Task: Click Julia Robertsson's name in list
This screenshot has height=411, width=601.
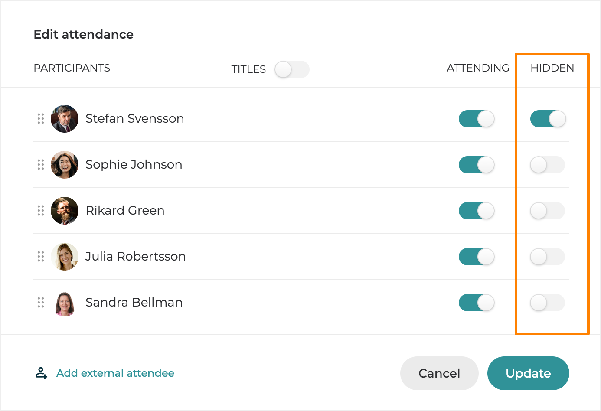Action: pos(136,257)
